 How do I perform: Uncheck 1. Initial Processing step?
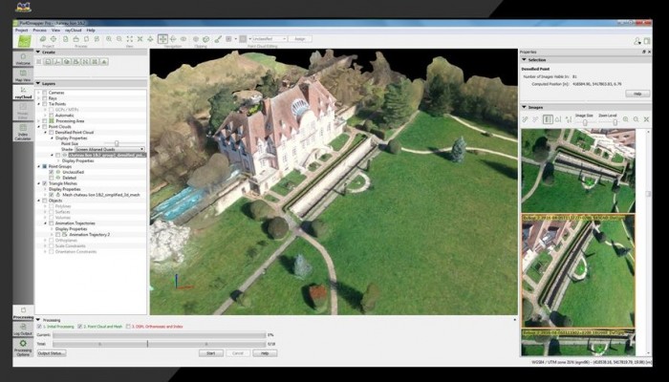pyautogui.click(x=40, y=327)
